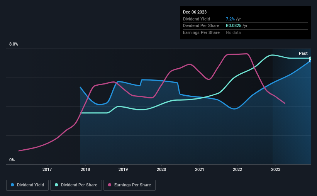Click the 2021 year tick label
This screenshot has width=317, height=196.
200,169
